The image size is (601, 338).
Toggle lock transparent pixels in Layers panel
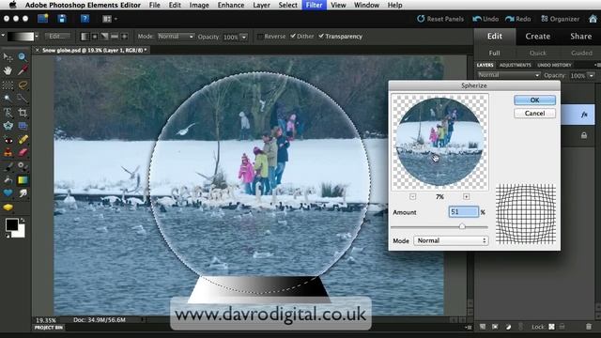click(551, 327)
